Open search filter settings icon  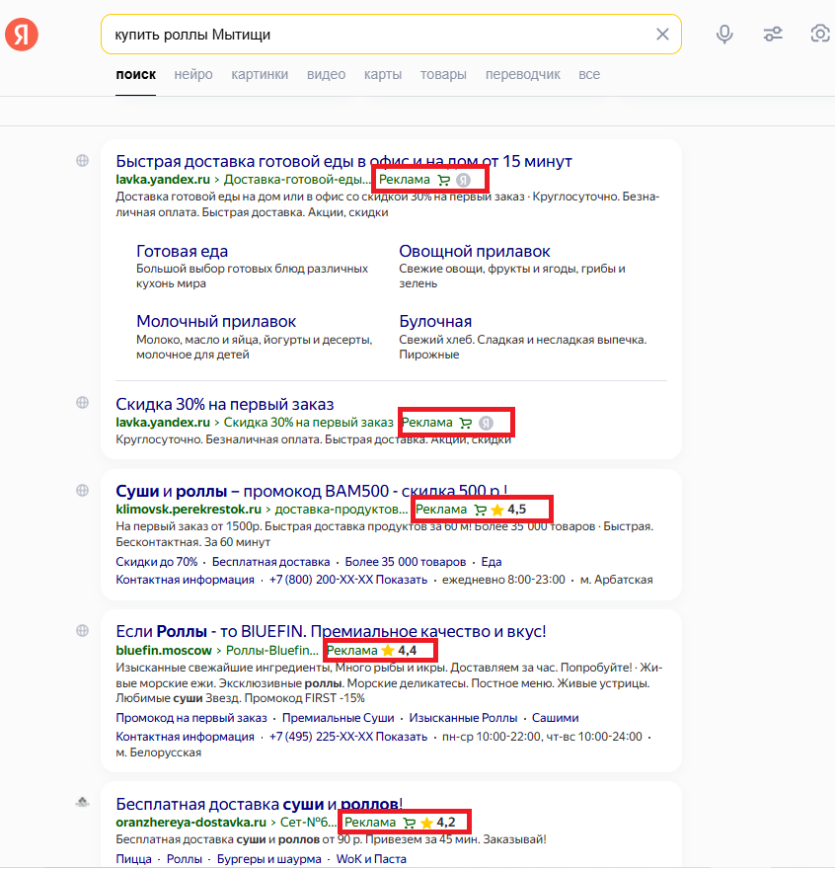click(x=773, y=35)
